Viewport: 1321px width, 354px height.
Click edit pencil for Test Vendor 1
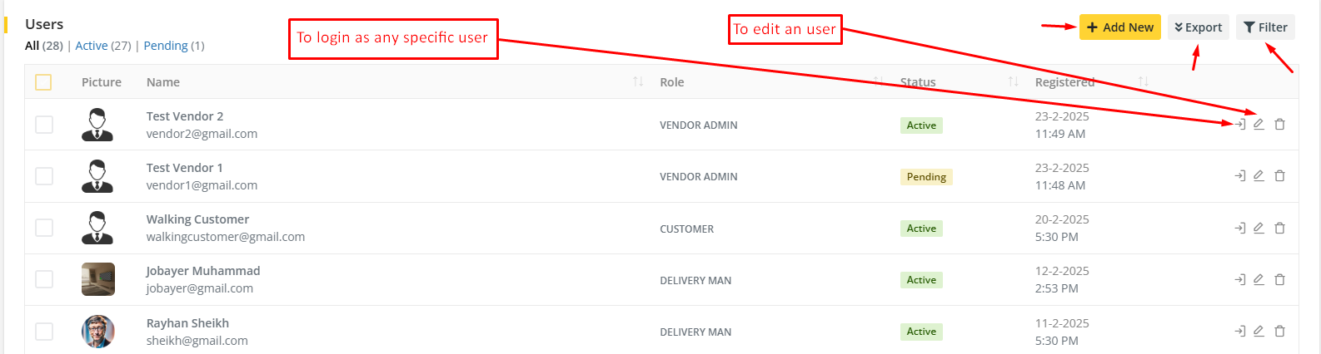[x=1259, y=176]
